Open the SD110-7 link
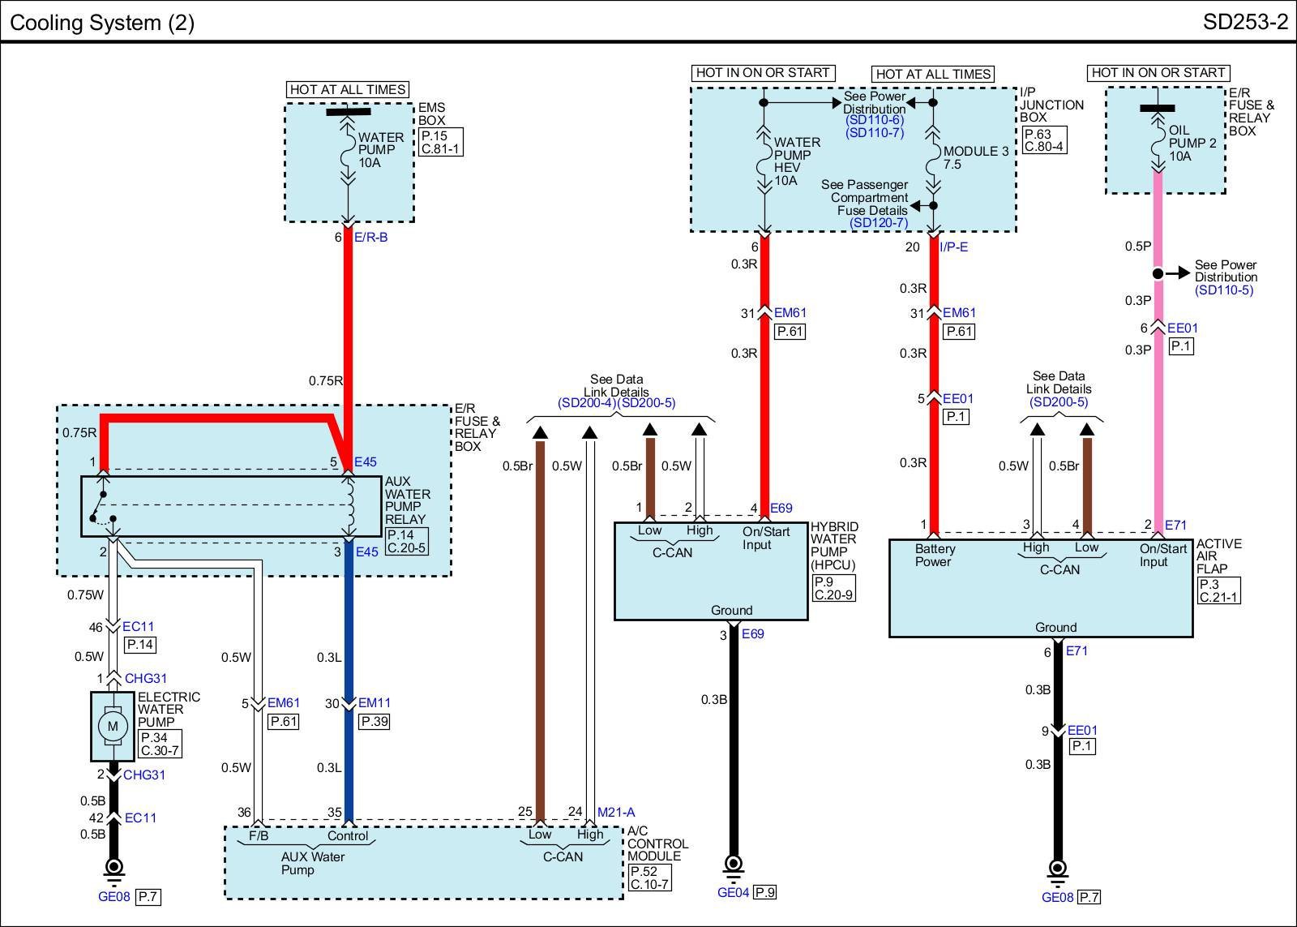This screenshot has height=927, width=1297. pos(874,132)
